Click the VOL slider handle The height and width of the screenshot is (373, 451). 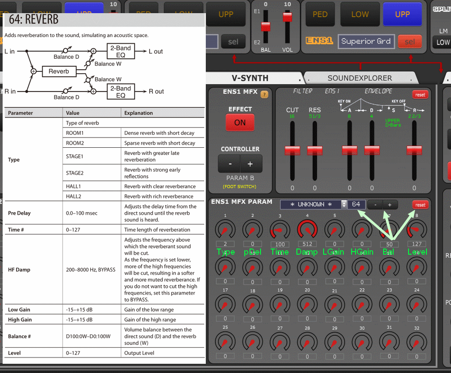coord(287,17)
